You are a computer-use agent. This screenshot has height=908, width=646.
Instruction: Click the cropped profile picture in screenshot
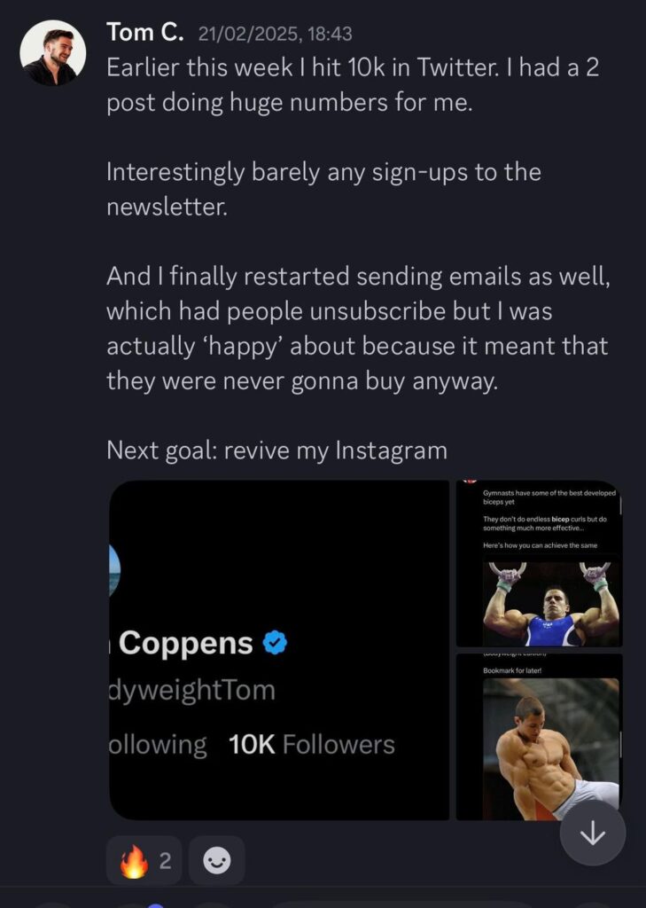(113, 568)
